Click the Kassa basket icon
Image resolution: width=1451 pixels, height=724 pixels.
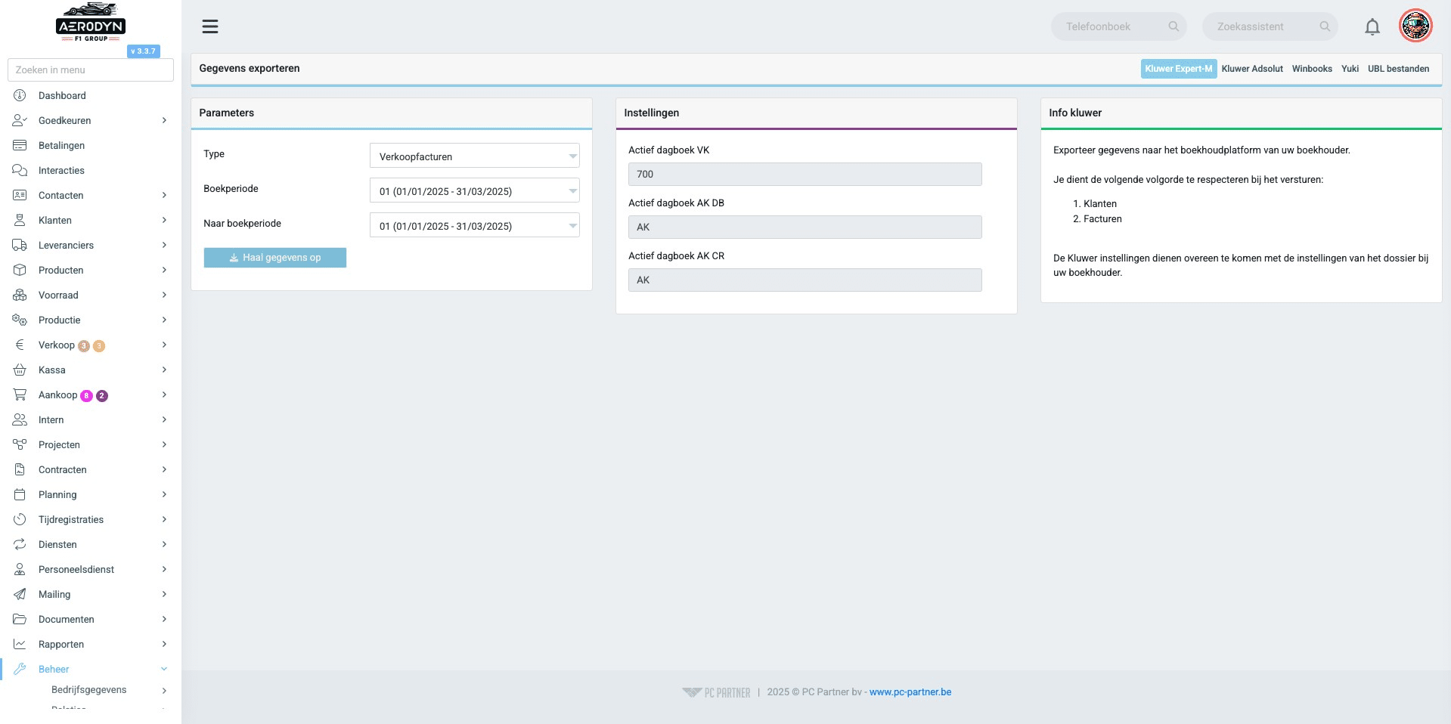point(20,370)
